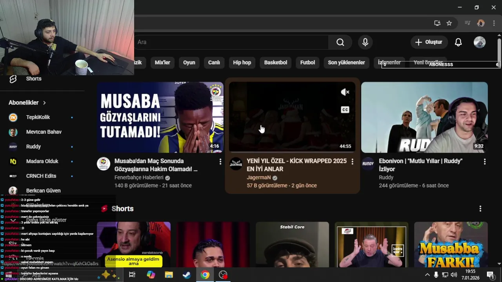
Task: Open the taskbar clock showing 19:55
Action: click(470, 275)
